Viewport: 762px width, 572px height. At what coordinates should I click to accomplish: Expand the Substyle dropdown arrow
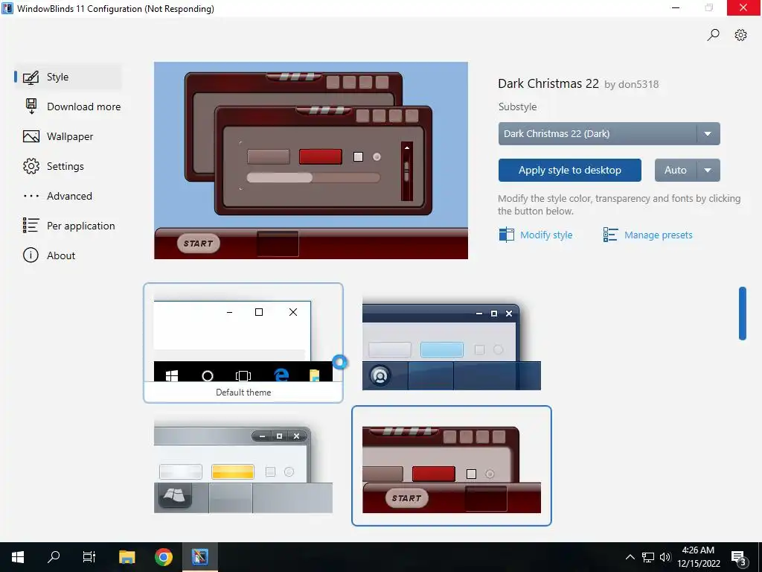point(708,134)
